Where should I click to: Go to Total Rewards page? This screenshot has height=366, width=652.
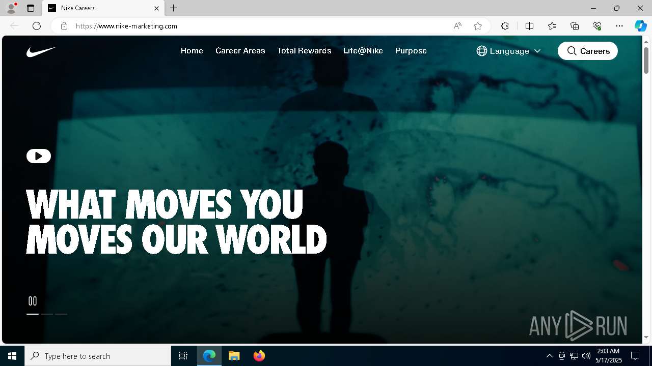[x=304, y=51]
